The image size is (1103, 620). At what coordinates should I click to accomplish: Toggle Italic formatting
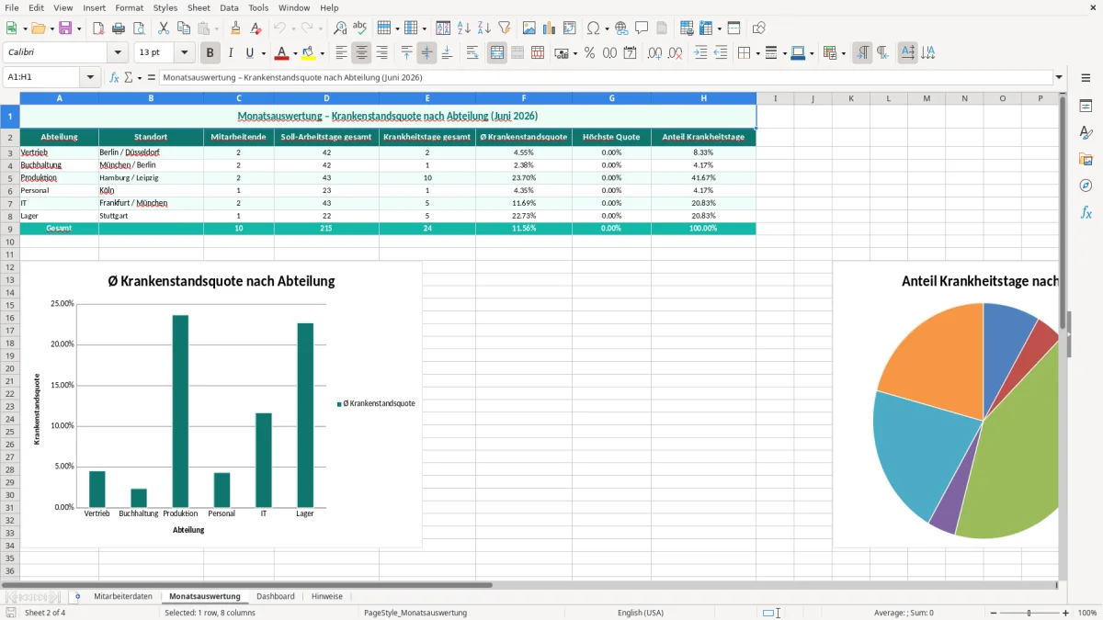(x=231, y=53)
